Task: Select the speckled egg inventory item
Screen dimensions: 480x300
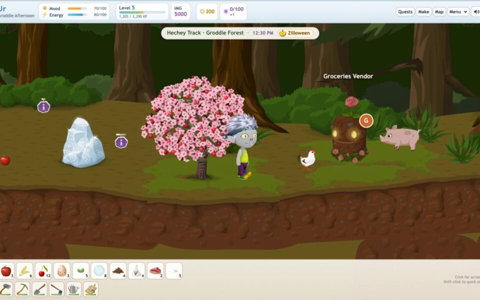Action: 62,271
